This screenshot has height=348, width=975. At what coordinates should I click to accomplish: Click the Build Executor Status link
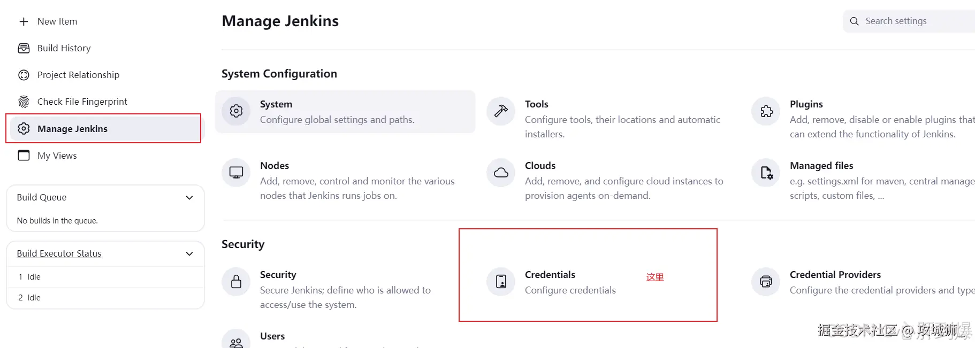pos(59,253)
